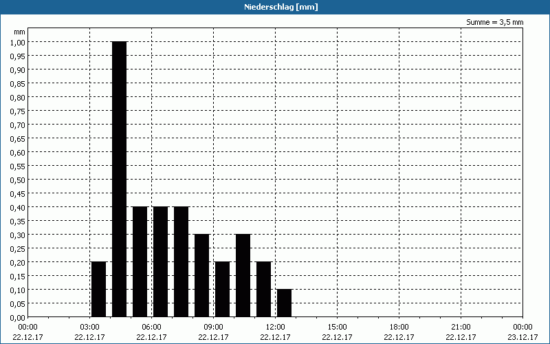Screen dimensions: 550x344
Task: Click the 1,00 y-axis label
Action: coord(18,42)
